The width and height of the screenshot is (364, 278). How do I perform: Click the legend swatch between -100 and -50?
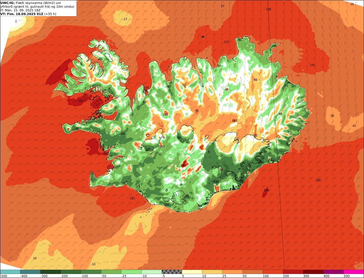[91, 272]
